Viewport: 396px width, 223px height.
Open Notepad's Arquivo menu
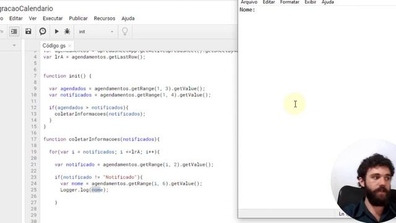[249, 2]
